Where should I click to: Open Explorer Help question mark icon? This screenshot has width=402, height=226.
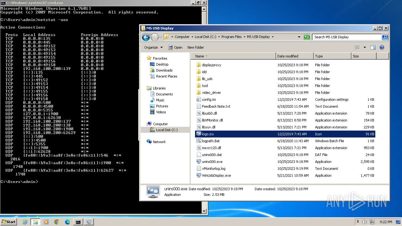382,47
